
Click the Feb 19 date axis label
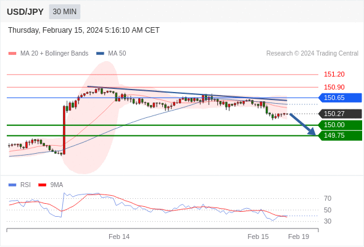[x=299, y=237]
